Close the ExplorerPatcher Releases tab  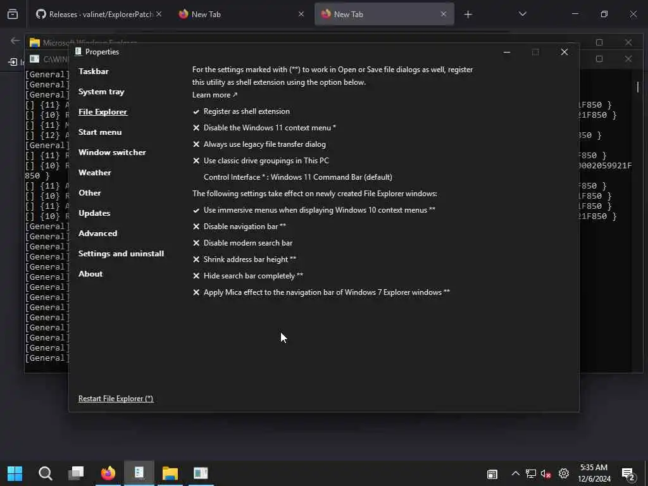click(x=159, y=15)
